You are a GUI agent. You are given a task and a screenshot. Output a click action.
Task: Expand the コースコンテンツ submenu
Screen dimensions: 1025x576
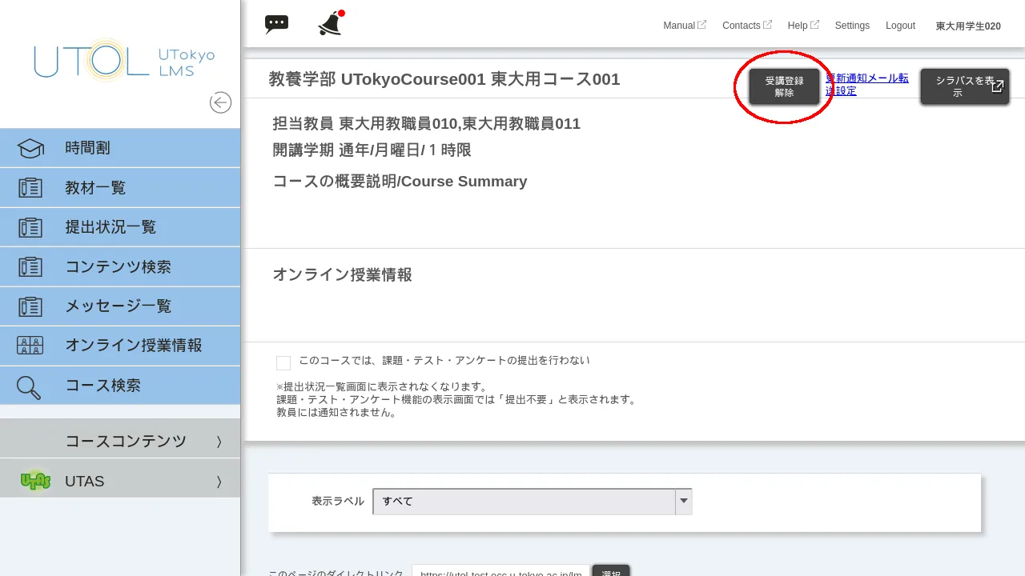coord(219,442)
